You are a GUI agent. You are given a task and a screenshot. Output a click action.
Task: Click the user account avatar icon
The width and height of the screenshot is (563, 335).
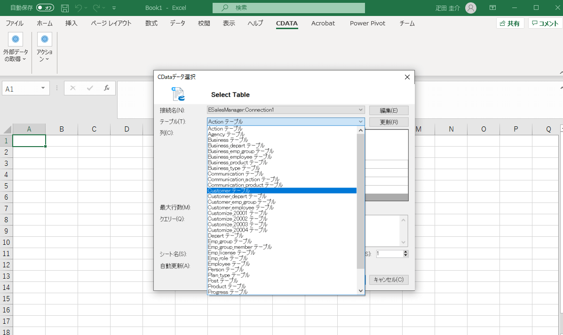click(470, 8)
